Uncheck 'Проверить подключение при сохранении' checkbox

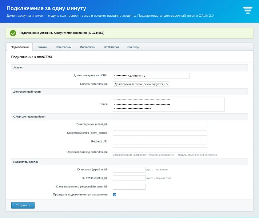click(114, 195)
